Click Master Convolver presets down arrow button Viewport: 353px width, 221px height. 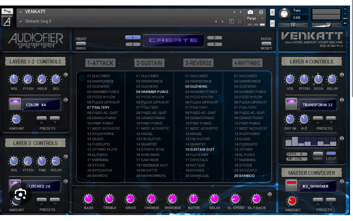pyautogui.click(x=330, y=200)
